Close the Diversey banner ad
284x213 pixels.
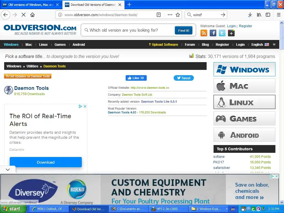point(277,176)
